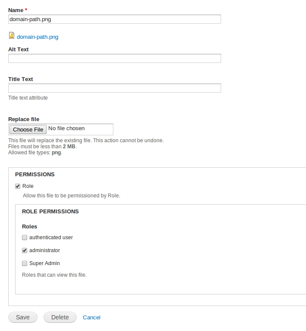Save the file settings
Image resolution: width=306 pixels, height=331 pixels.
23,317
